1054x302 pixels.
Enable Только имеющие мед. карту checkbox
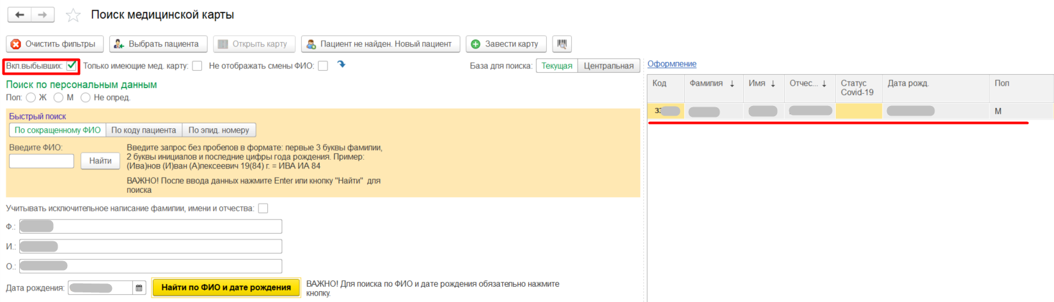pyautogui.click(x=197, y=66)
